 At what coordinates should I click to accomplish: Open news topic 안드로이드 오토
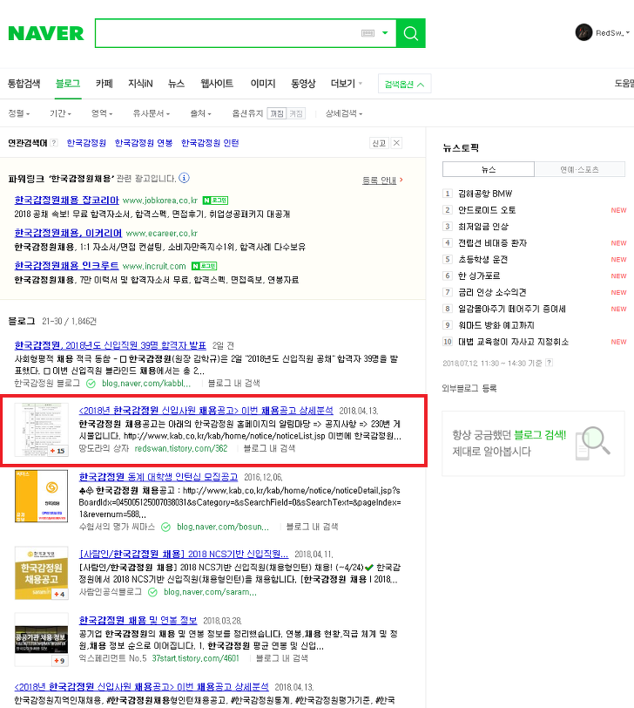[x=487, y=210]
